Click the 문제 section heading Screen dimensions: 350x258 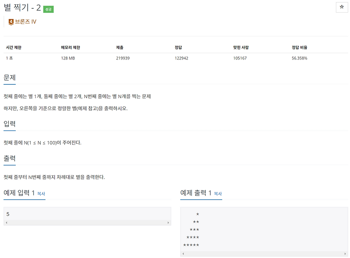(x=9, y=77)
